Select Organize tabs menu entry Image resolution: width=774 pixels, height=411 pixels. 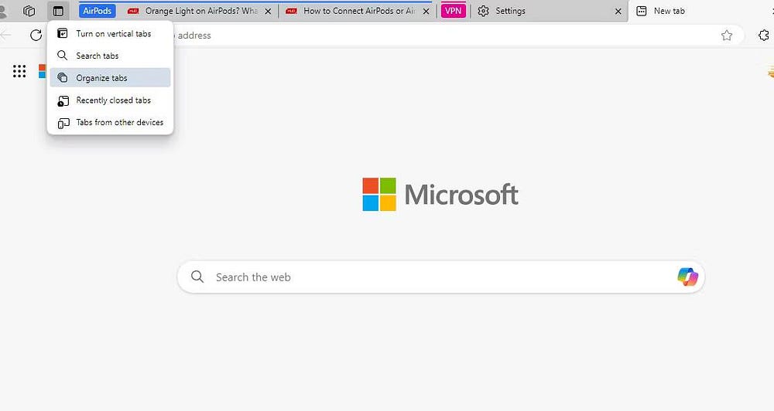pos(110,78)
